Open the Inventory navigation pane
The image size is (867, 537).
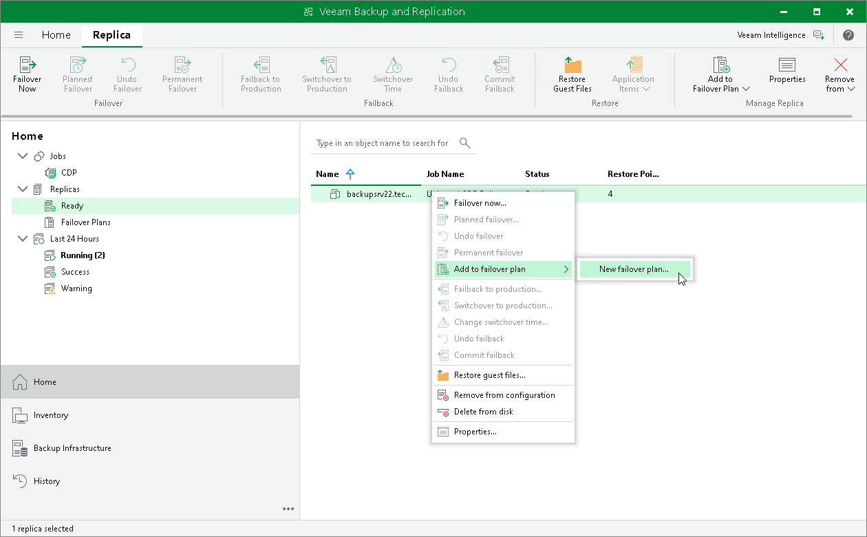pyautogui.click(x=150, y=415)
